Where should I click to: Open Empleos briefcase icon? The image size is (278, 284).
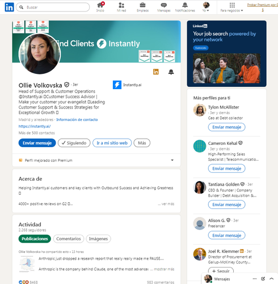coord(142,7)
